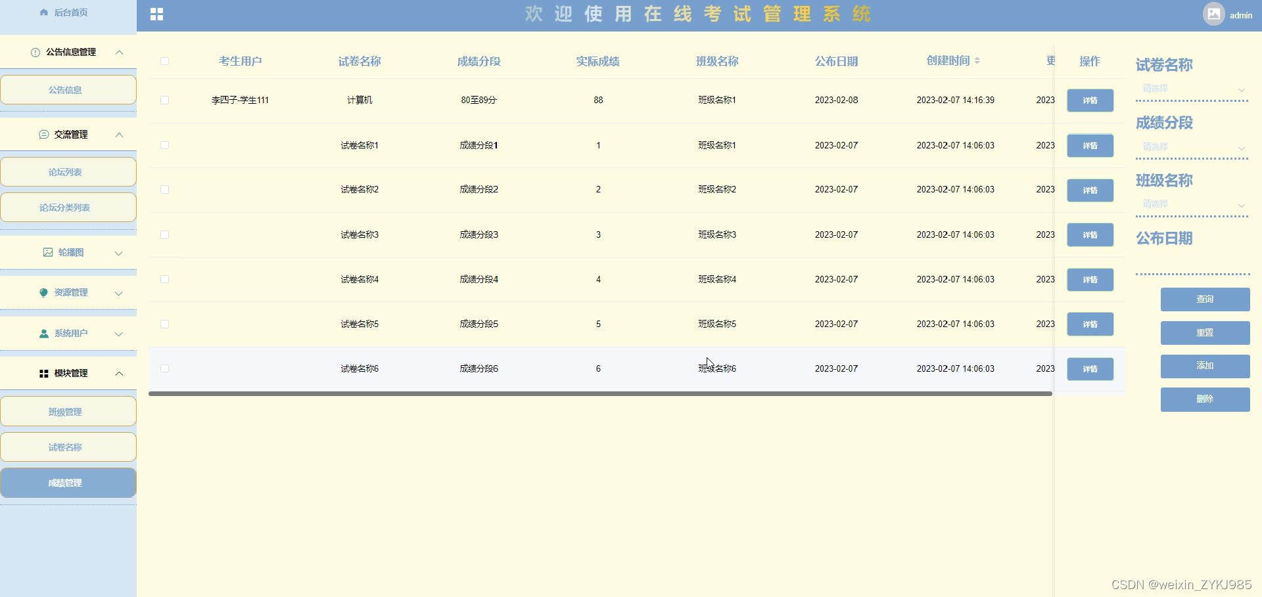Click the cell 班级名称3
This screenshot has height=597, width=1262.
pos(717,234)
